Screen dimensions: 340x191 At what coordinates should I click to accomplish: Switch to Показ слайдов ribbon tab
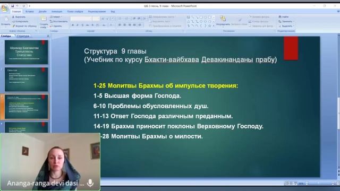click(x=75, y=12)
